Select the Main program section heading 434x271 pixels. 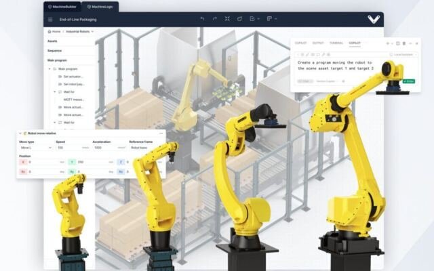click(57, 60)
